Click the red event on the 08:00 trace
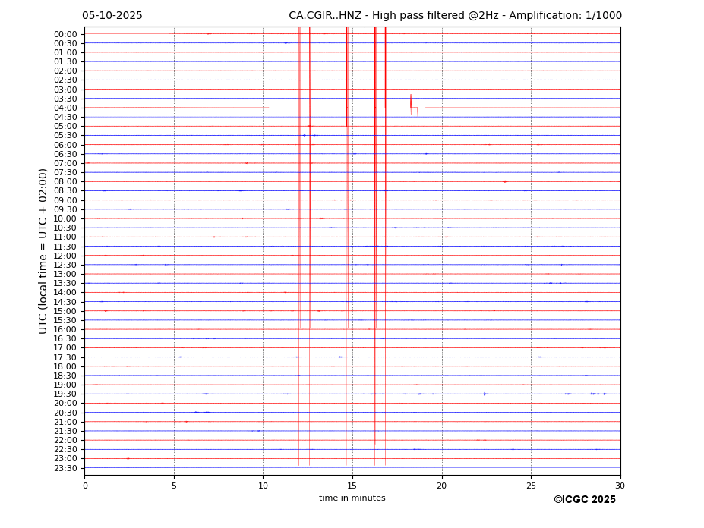The width and height of the screenshot is (704, 528). 505,181
